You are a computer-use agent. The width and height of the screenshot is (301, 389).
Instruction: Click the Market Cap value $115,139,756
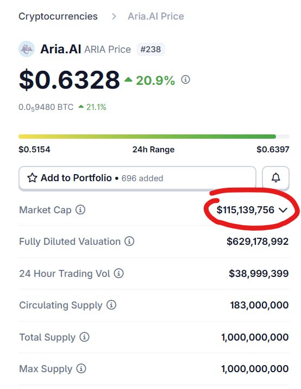(246, 210)
